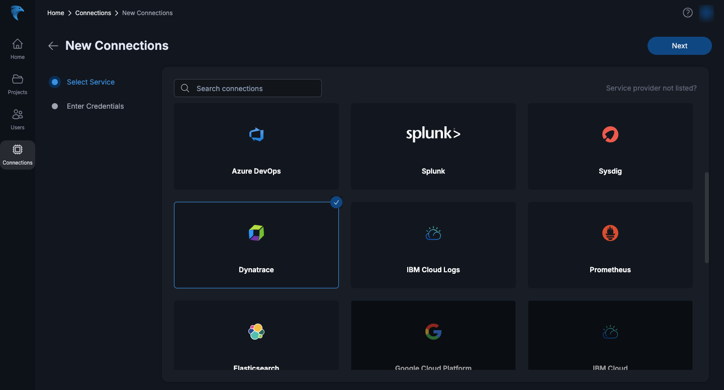Open the Service provider not listed link
724x390 pixels.
[651, 88]
